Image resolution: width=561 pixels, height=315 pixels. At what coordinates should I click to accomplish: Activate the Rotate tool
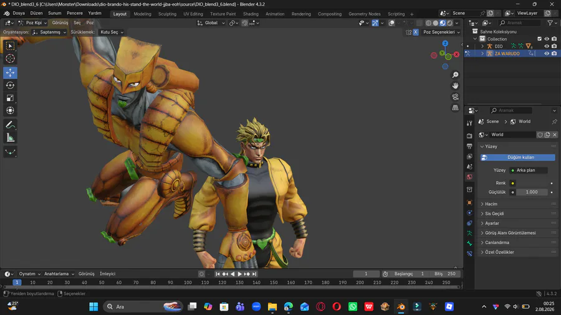pos(10,85)
